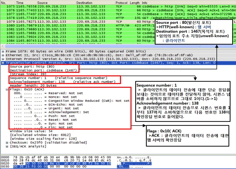The height and width of the screenshot is (169, 236).
Task: Select packet 1076 SYN, ACK row
Action: (118, 10)
